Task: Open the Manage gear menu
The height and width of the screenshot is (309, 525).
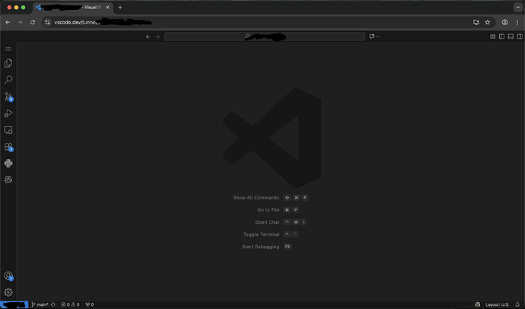Action: pos(8,292)
